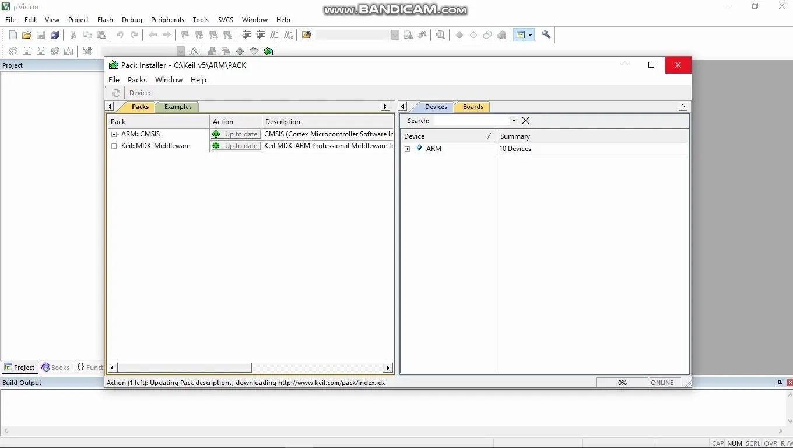This screenshot has width=793, height=448.
Task: Paste from clipboard icon
Action: pyautogui.click(x=101, y=35)
